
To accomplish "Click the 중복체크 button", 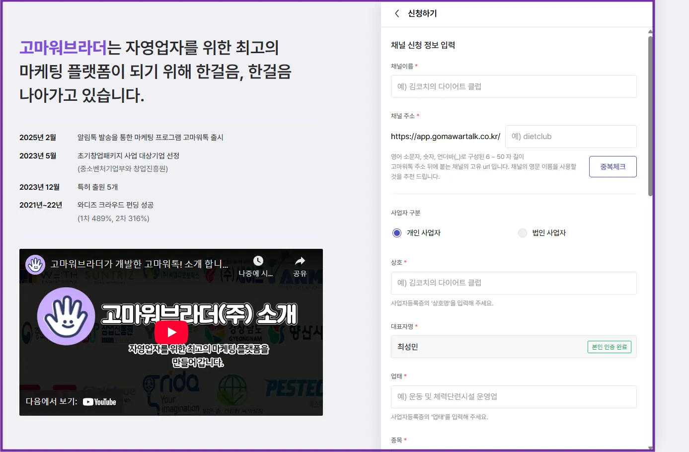I will pyautogui.click(x=612, y=166).
